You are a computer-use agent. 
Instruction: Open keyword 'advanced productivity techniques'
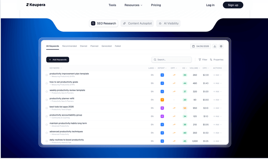(x=66, y=131)
